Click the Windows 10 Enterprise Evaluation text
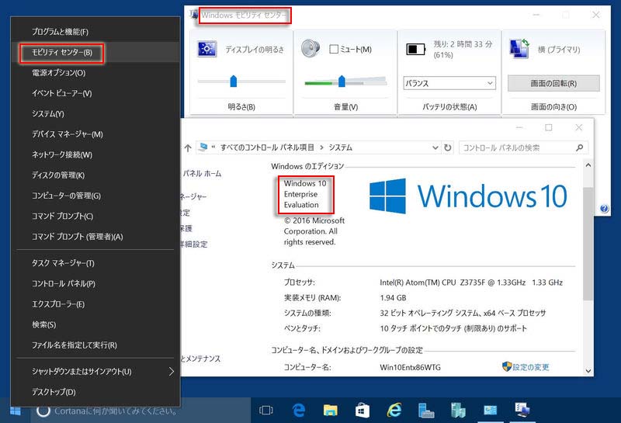This screenshot has width=621, height=423. coord(305,194)
